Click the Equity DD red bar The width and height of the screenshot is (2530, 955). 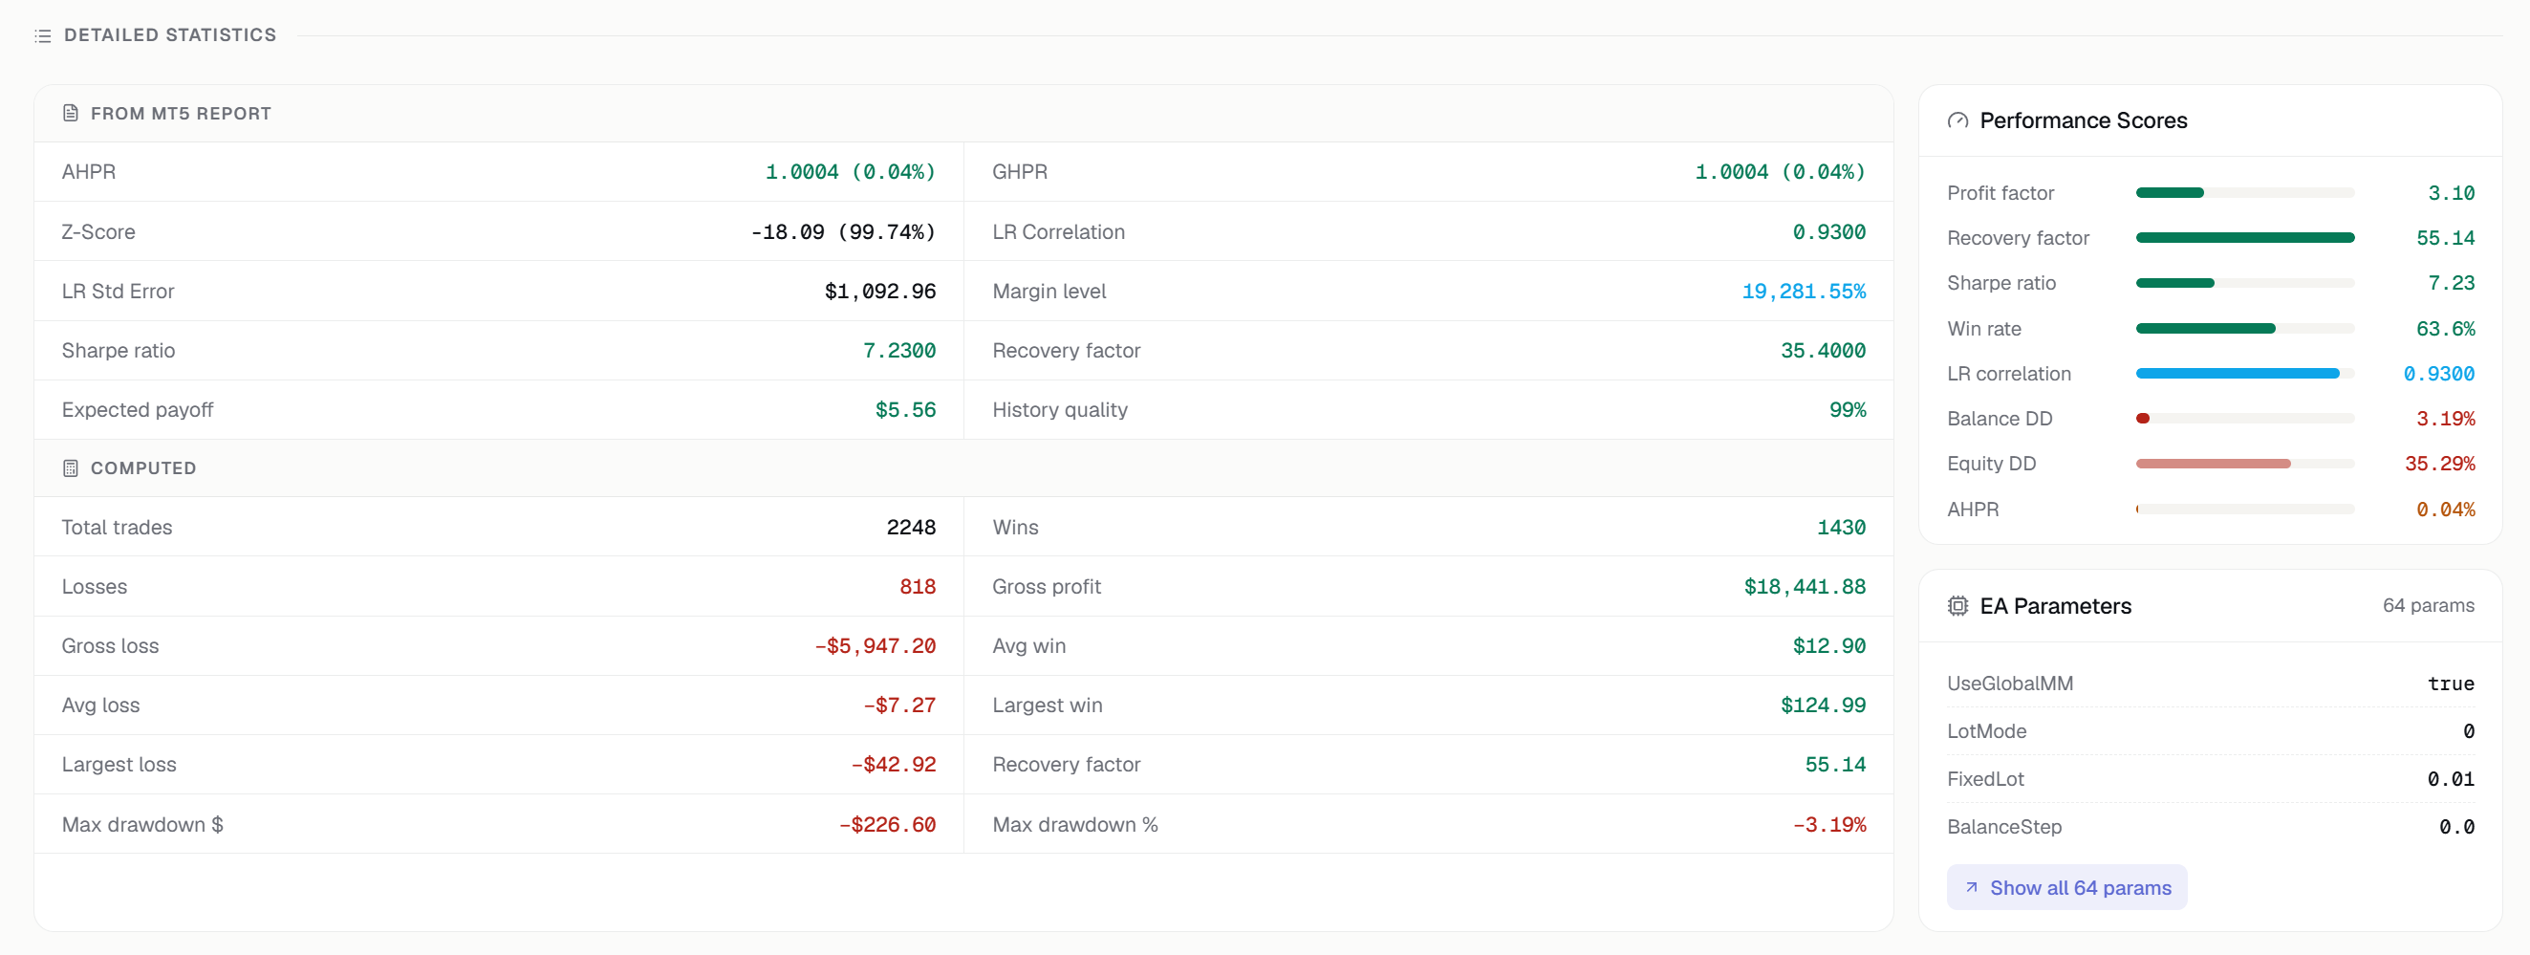click(2213, 464)
